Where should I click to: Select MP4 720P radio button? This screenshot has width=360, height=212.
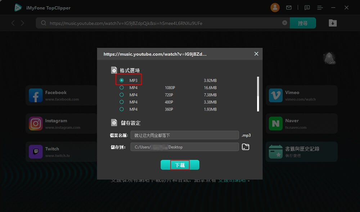point(122,95)
